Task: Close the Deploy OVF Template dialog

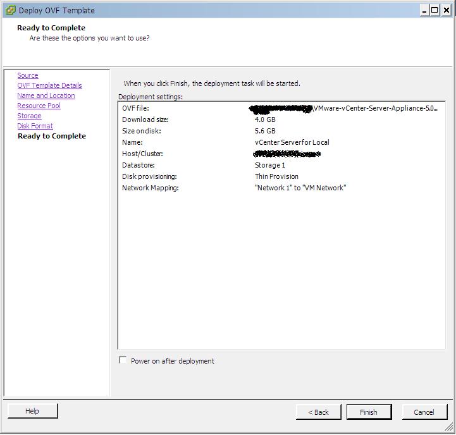Action: point(446,11)
